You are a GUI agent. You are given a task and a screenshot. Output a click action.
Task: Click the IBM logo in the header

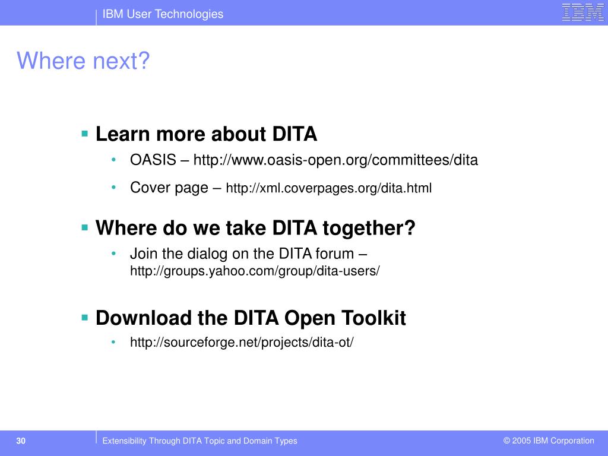tap(582, 12)
